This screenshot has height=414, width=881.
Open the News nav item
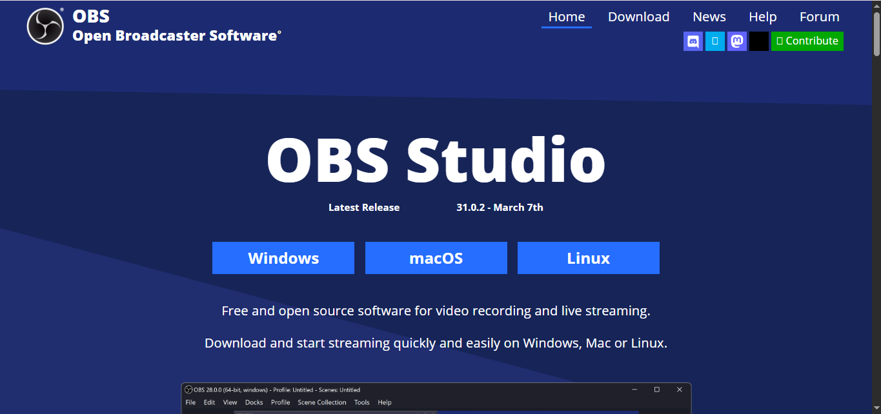point(709,17)
